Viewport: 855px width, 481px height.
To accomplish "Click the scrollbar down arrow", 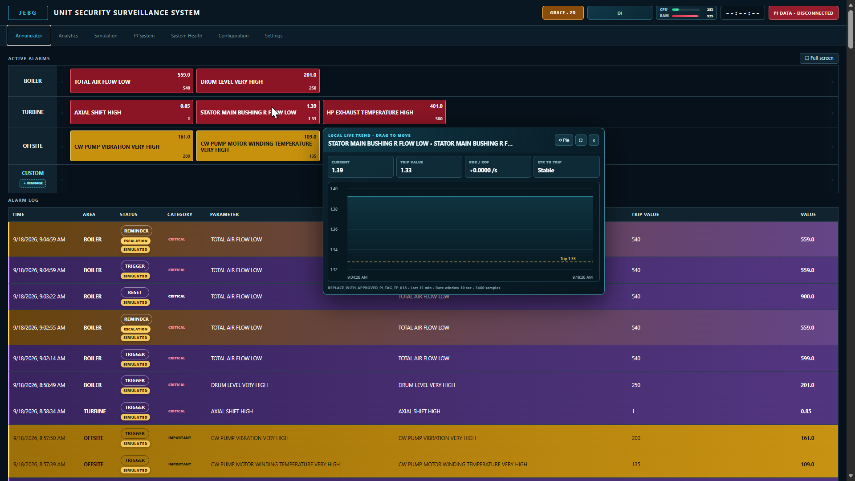I will (851, 476).
